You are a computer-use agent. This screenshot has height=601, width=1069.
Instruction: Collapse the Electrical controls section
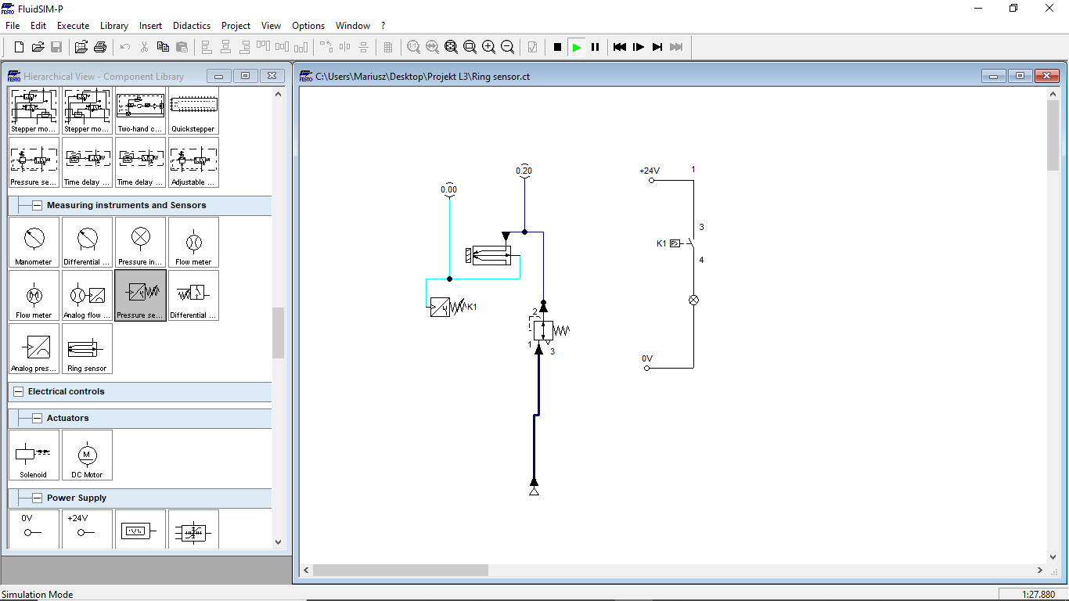18,391
